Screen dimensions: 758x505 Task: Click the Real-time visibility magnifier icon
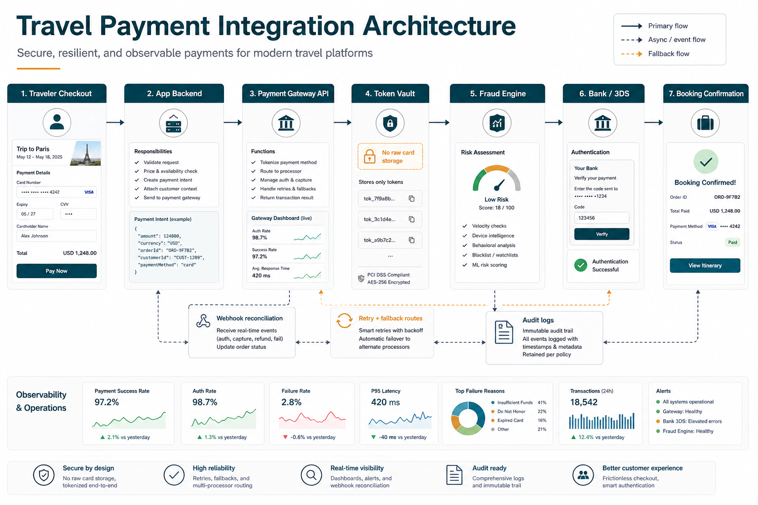point(311,475)
